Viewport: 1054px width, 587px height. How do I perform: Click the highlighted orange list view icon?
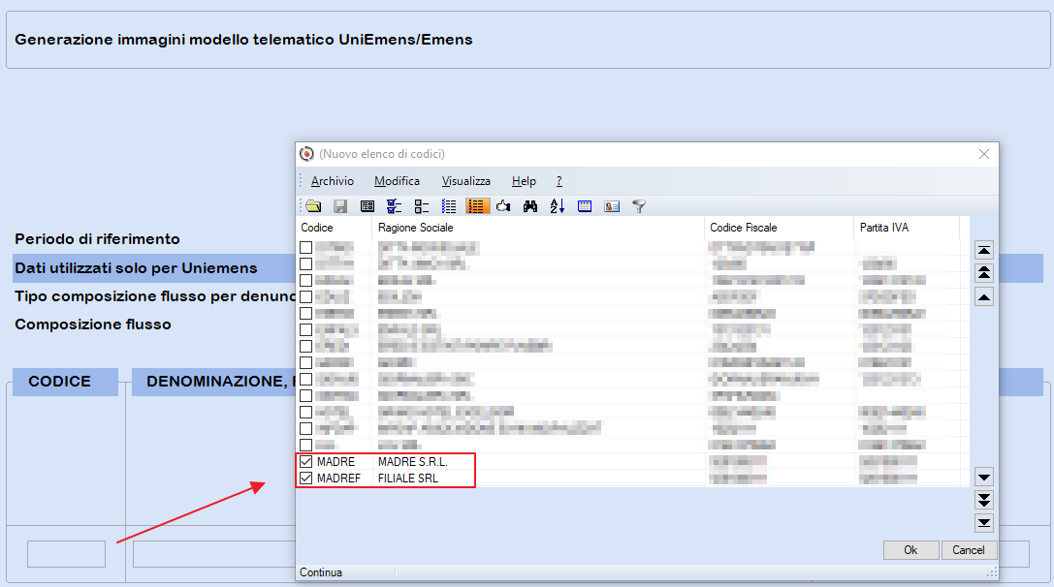pos(476,206)
